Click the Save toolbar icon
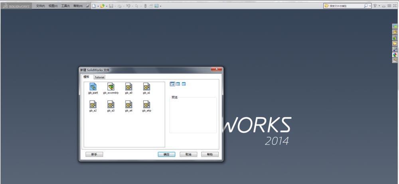The height and width of the screenshot is (184, 399). [x=111, y=6]
